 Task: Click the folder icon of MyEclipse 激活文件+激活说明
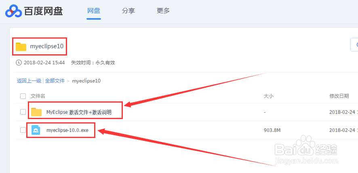(x=36, y=112)
